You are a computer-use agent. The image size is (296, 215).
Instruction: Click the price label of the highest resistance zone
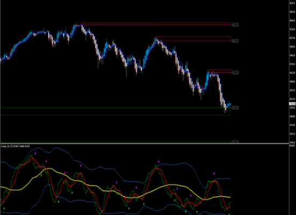coord(235,25)
